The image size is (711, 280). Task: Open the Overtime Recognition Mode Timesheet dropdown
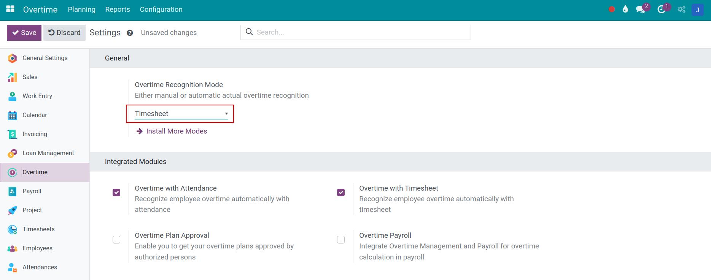[181, 114]
